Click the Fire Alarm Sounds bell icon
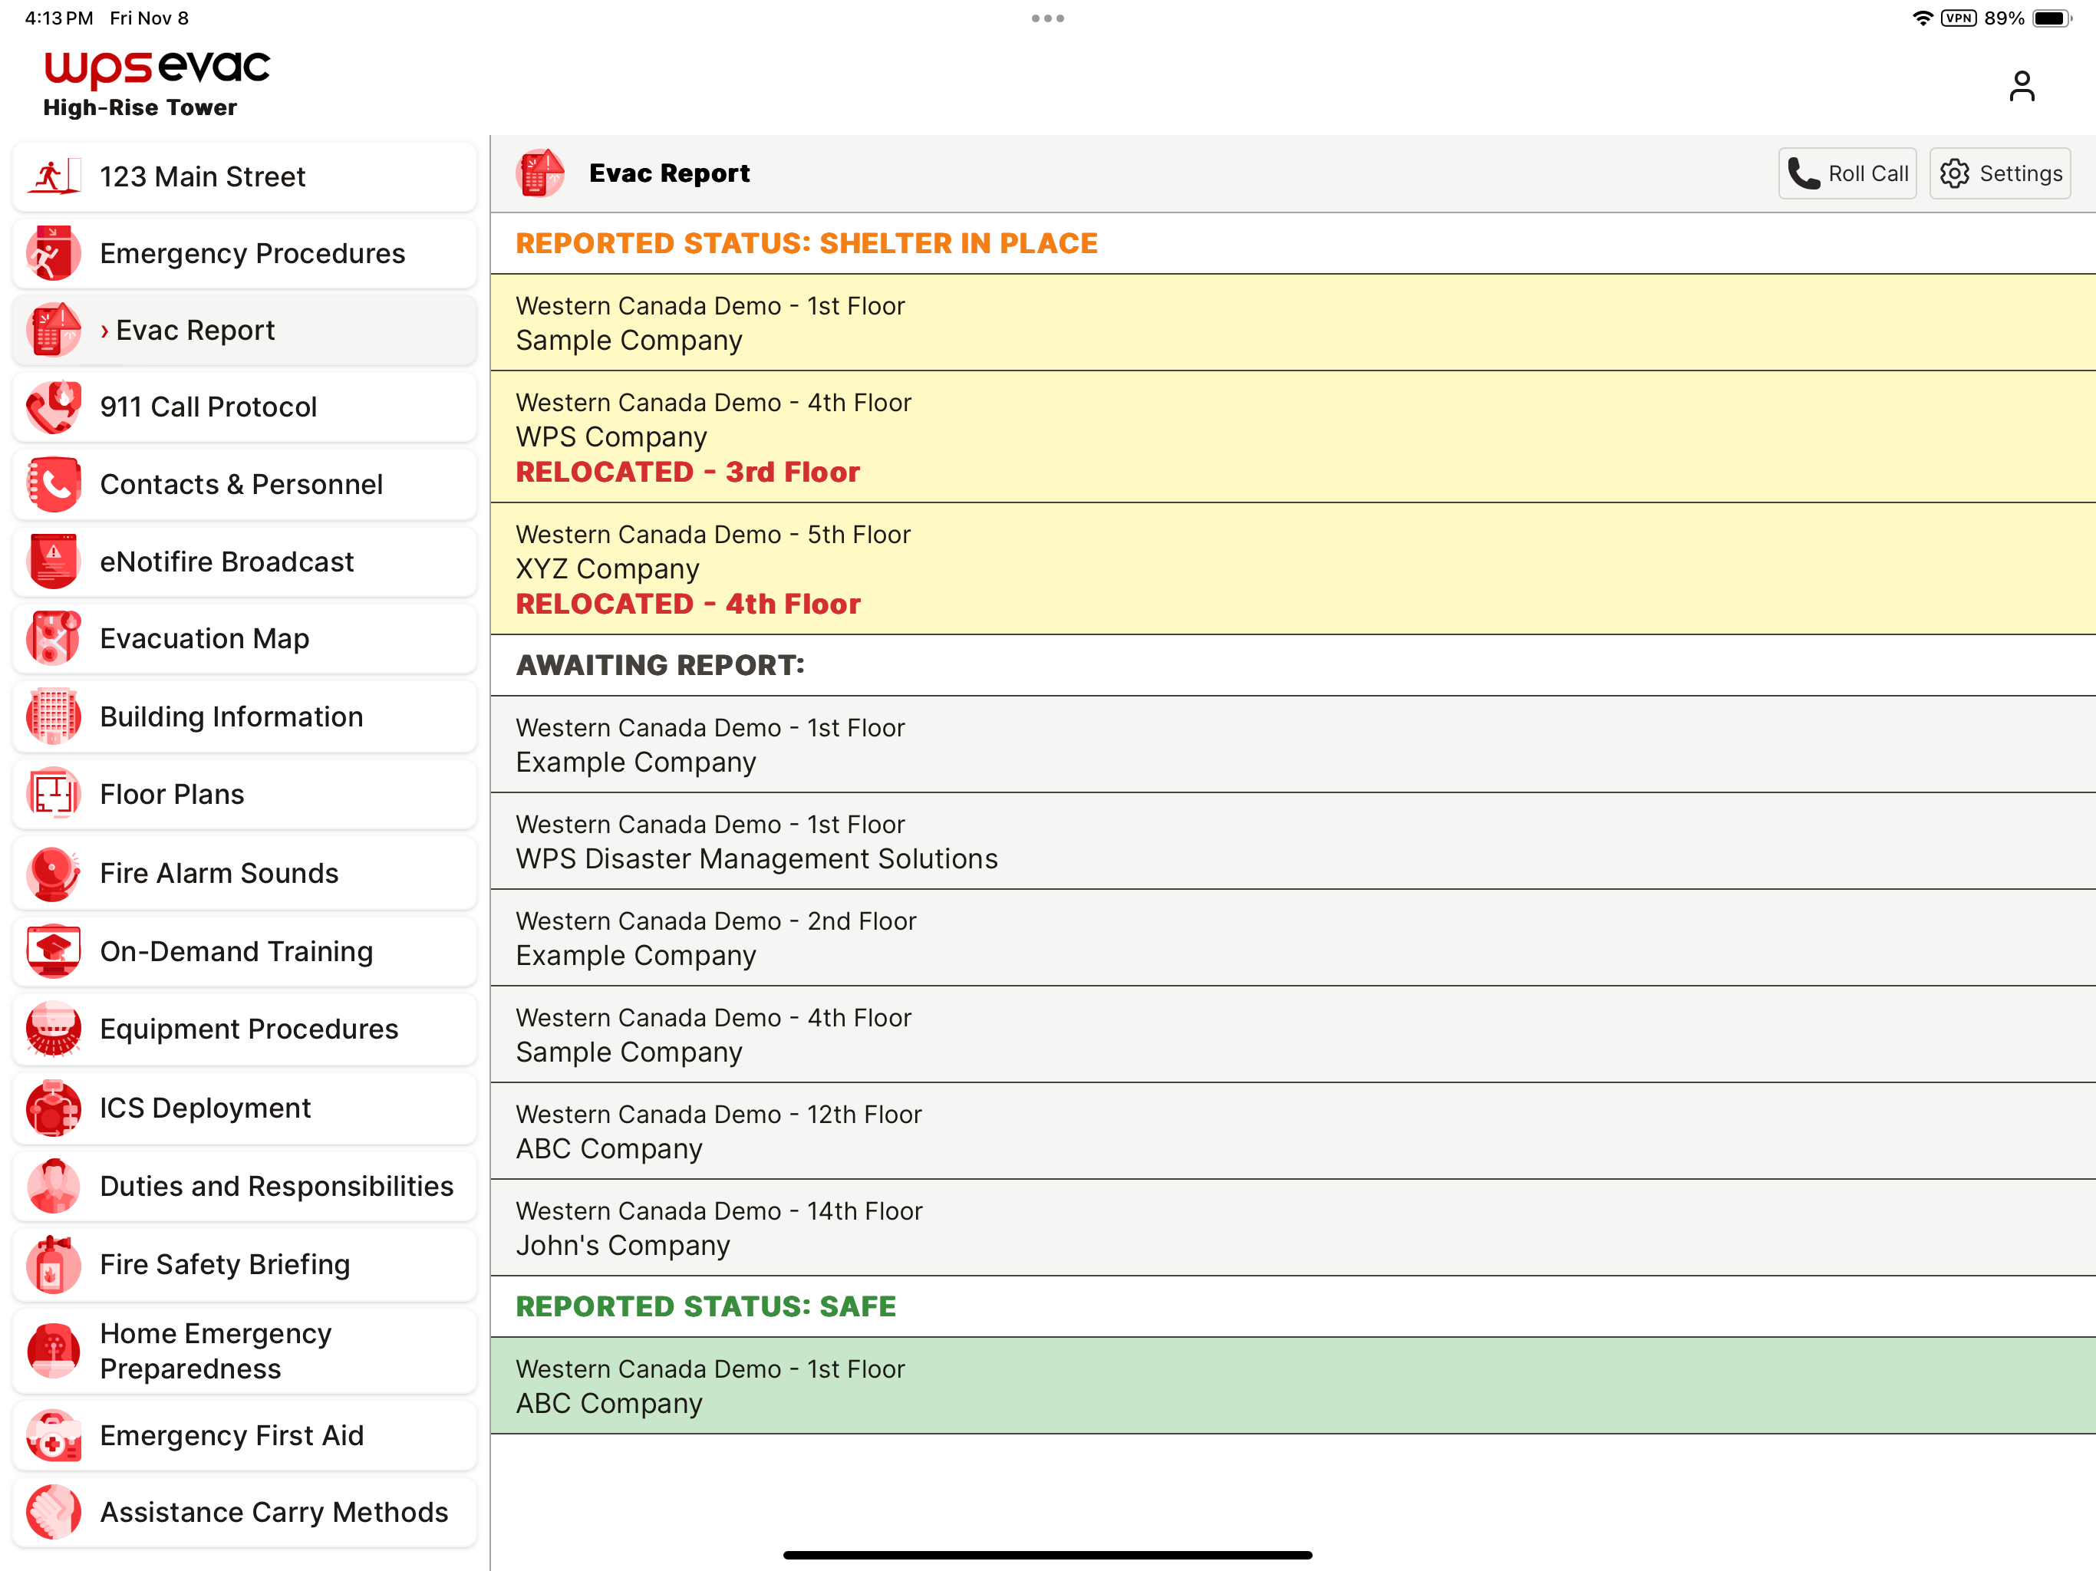Viewport: 2096px width, 1571px height. pyautogui.click(x=54, y=873)
